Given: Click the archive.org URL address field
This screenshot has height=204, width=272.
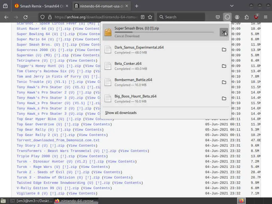Looking at the screenshot, I should [96, 17].
